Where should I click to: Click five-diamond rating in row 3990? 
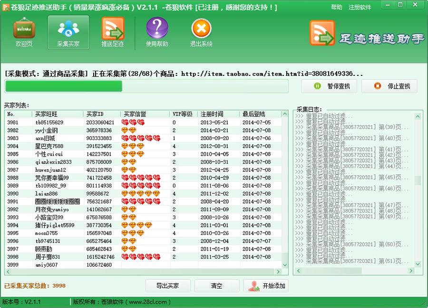tap(141, 194)
